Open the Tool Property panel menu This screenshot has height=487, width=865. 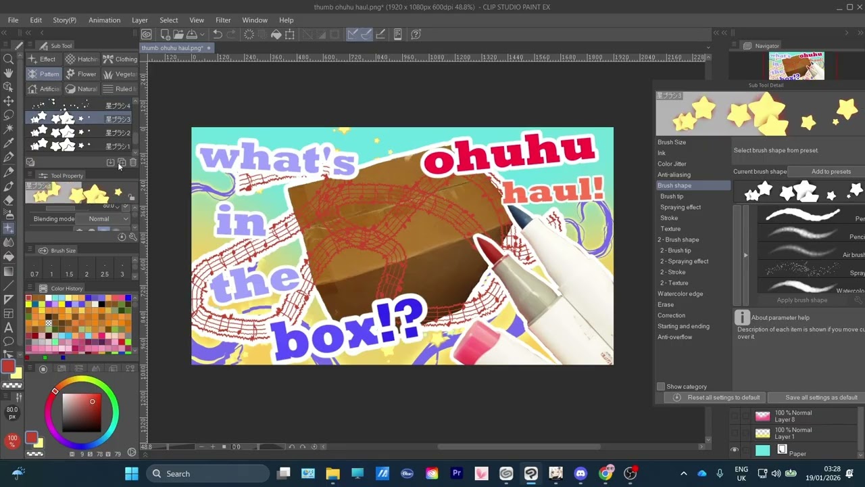point(30,176)
